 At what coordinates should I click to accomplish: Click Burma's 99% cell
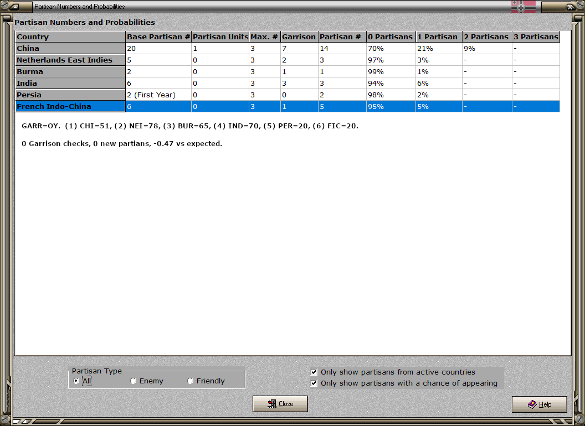point(391,71)
